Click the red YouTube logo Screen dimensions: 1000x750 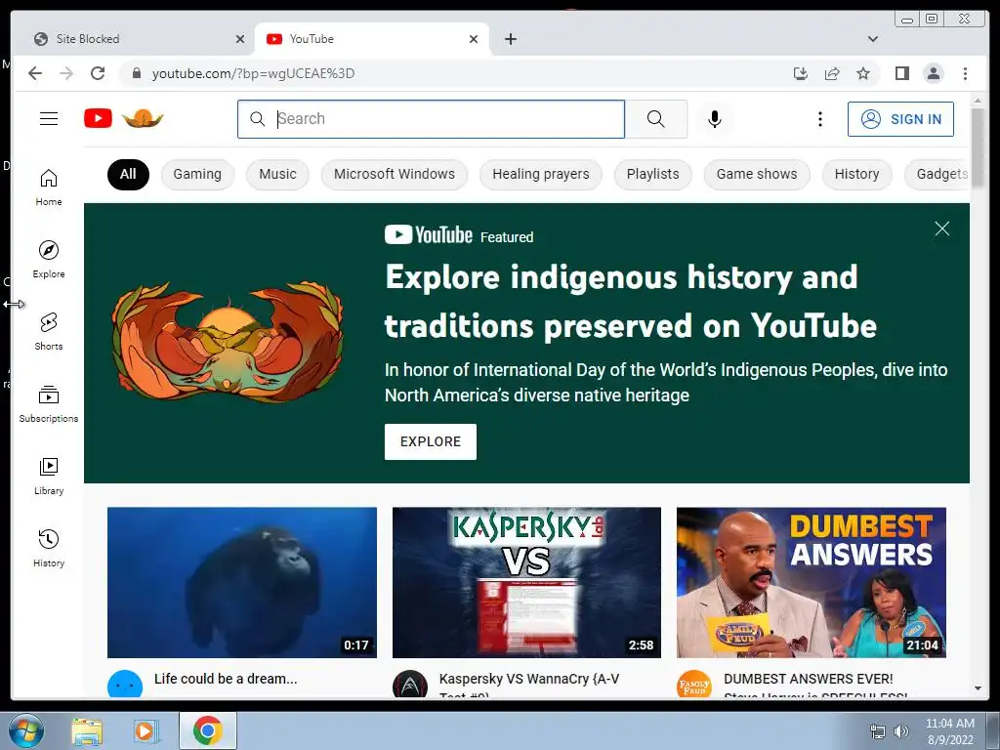tap(99, 118)
